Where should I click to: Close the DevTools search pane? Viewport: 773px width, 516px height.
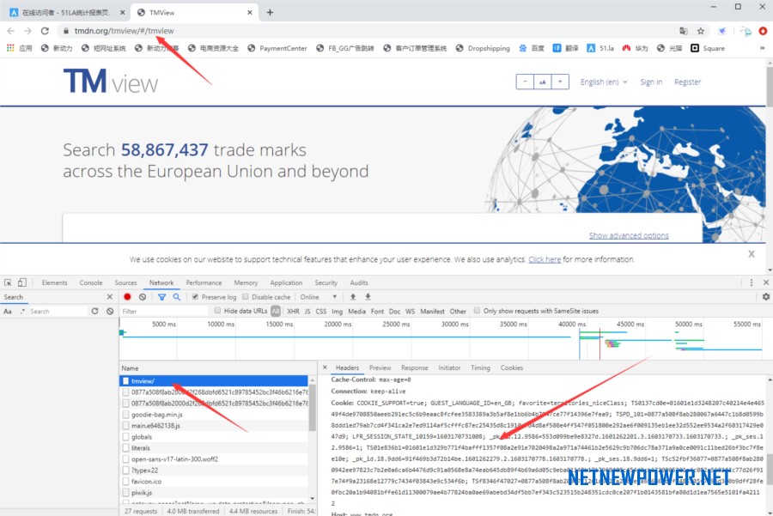click(109, 297)
